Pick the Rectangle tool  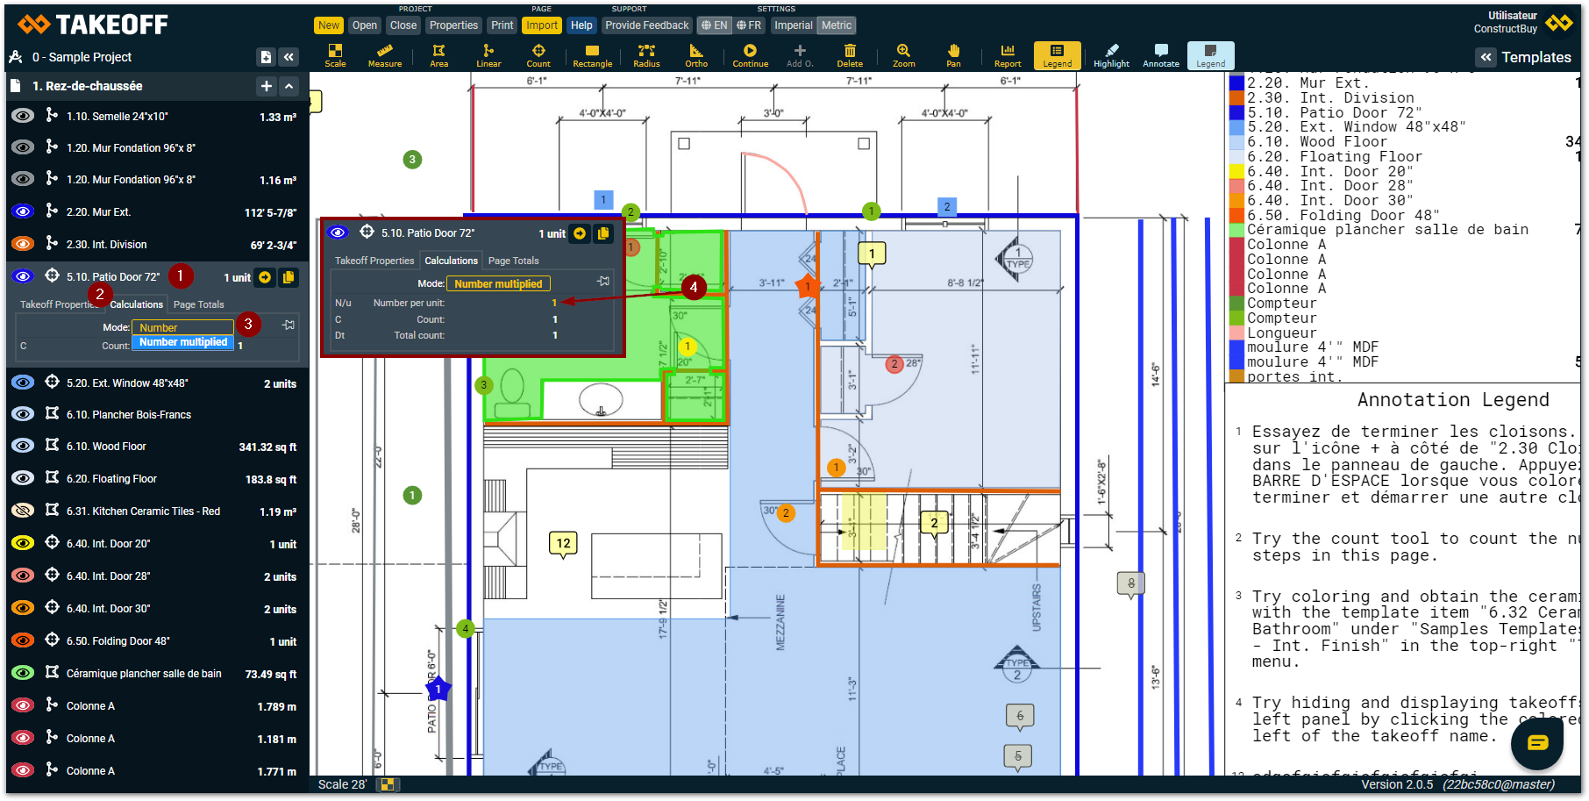point(592,55)
